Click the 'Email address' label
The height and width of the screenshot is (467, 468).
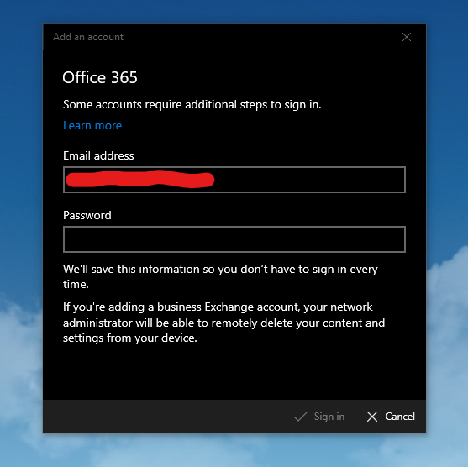point(98,155)
